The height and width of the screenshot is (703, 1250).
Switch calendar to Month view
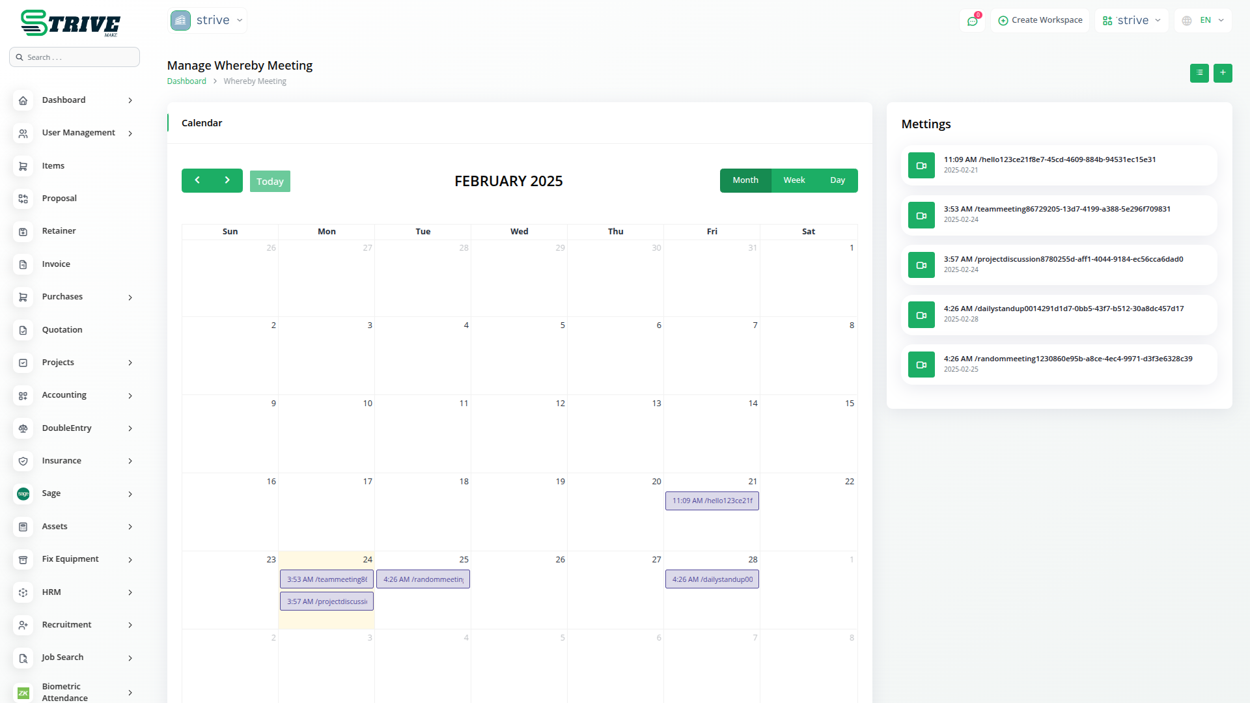click(x=745, y=180)
